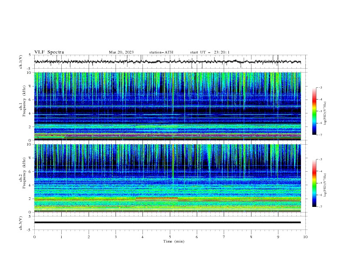The image size is (344, 266).
Task: Click time axis tick label "4"
Action: click(x=143, y=237)
